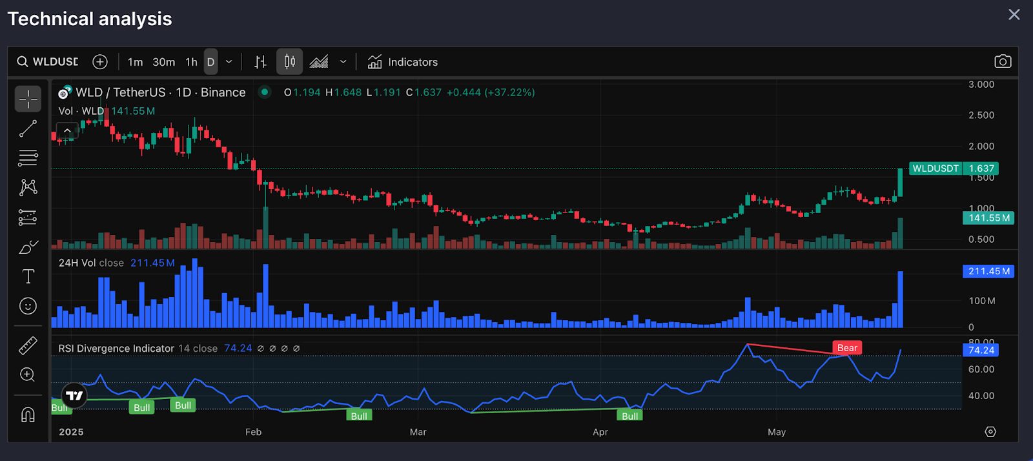Click the Vol · WLD indicator label
The image size is (1033, 461).
click(x=81, y=111)
